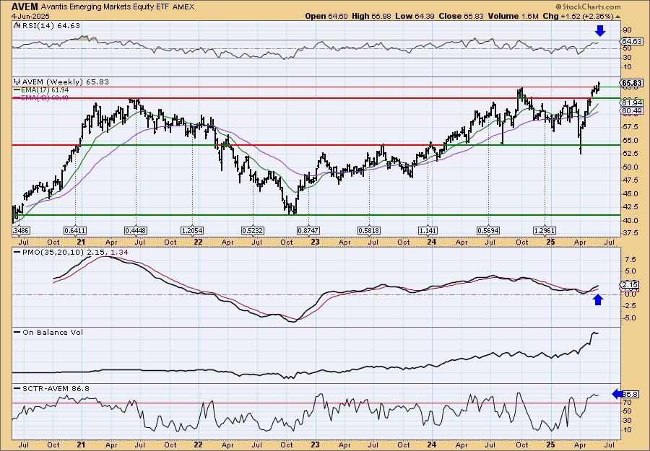
Task: Click the Open 64.60 value
Action: [x=326, y=16]
